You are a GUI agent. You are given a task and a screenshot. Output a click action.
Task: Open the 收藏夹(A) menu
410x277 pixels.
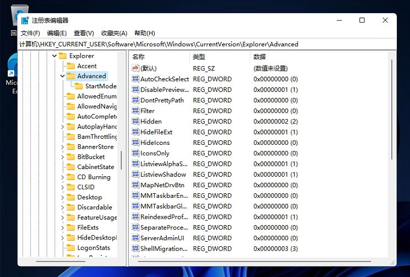click(x=114, y=33)
